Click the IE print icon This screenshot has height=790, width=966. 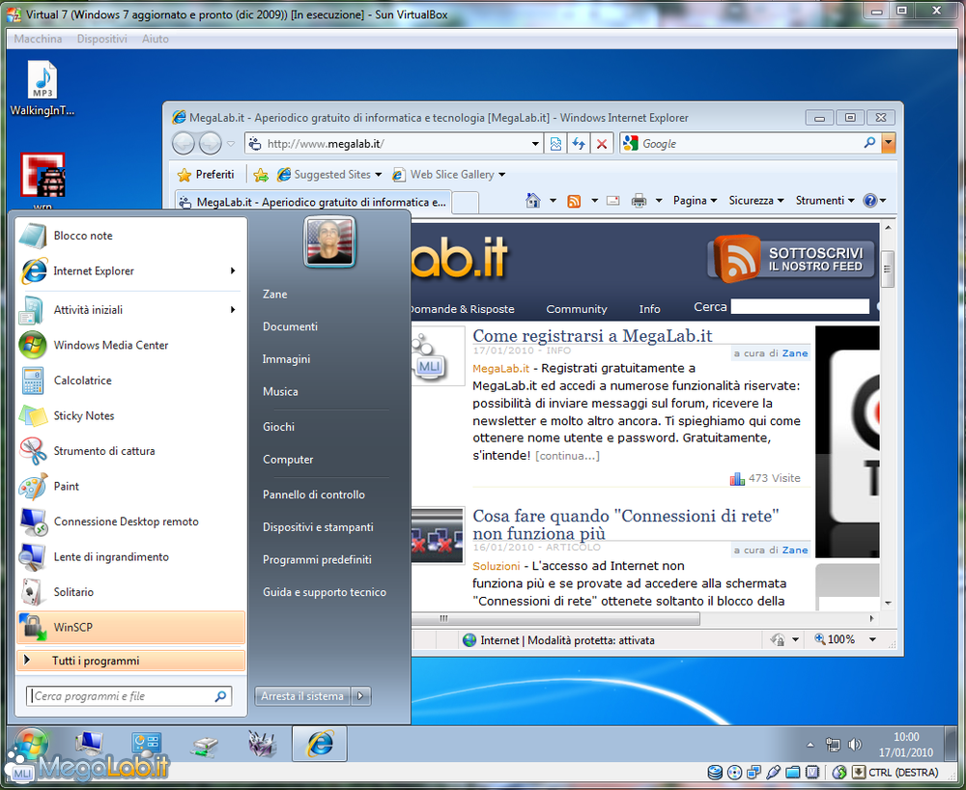coord(639,200)
